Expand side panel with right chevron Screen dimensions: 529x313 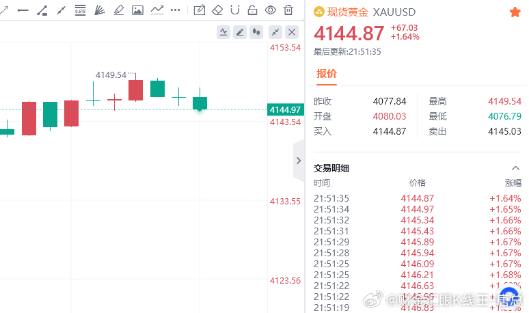299,161
